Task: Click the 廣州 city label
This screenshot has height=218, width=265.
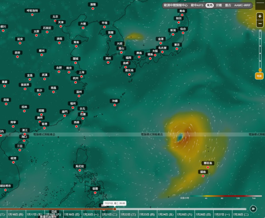Action: pyautogui.click(x=40, y=118)
